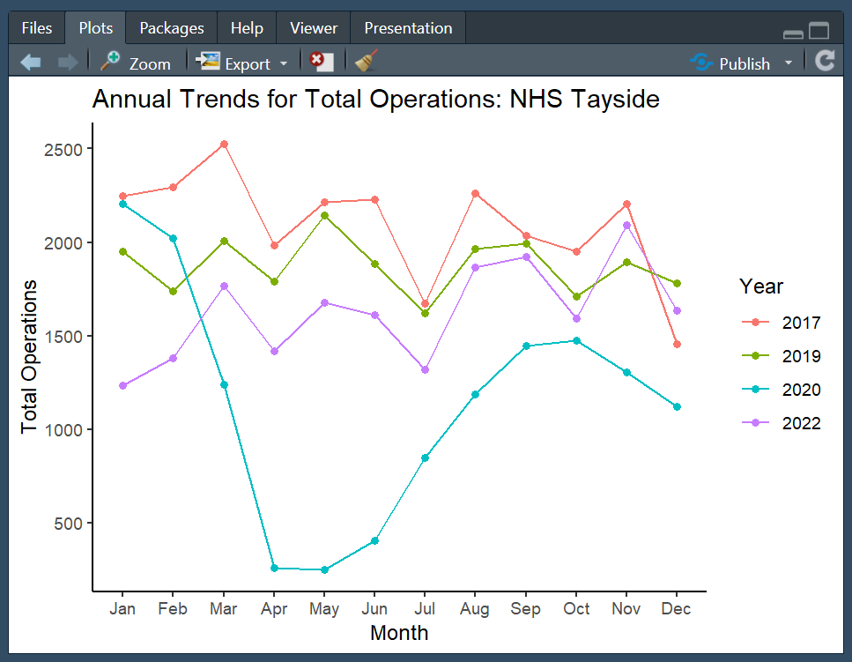Image resolution: width=852 pixels, height=662 pixels.
Task: Select the Help tab
Action: (247, 28)
